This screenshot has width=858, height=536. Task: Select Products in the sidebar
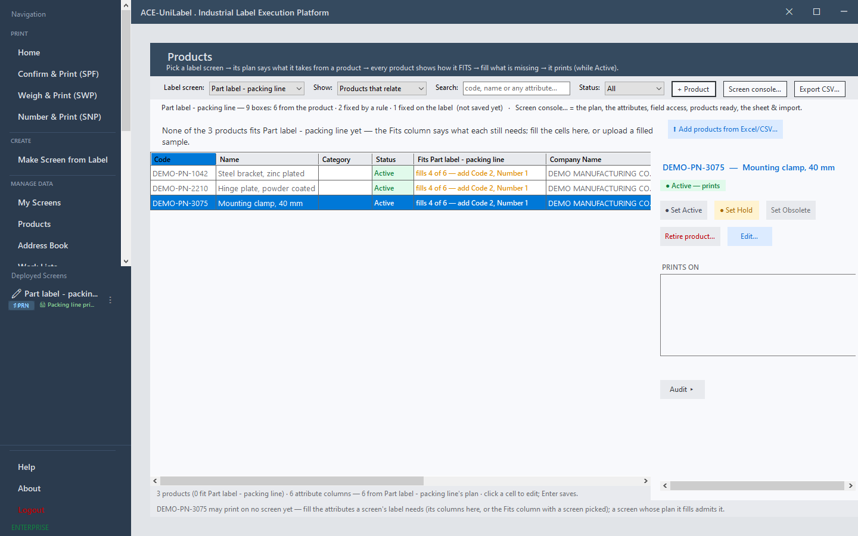35,224
